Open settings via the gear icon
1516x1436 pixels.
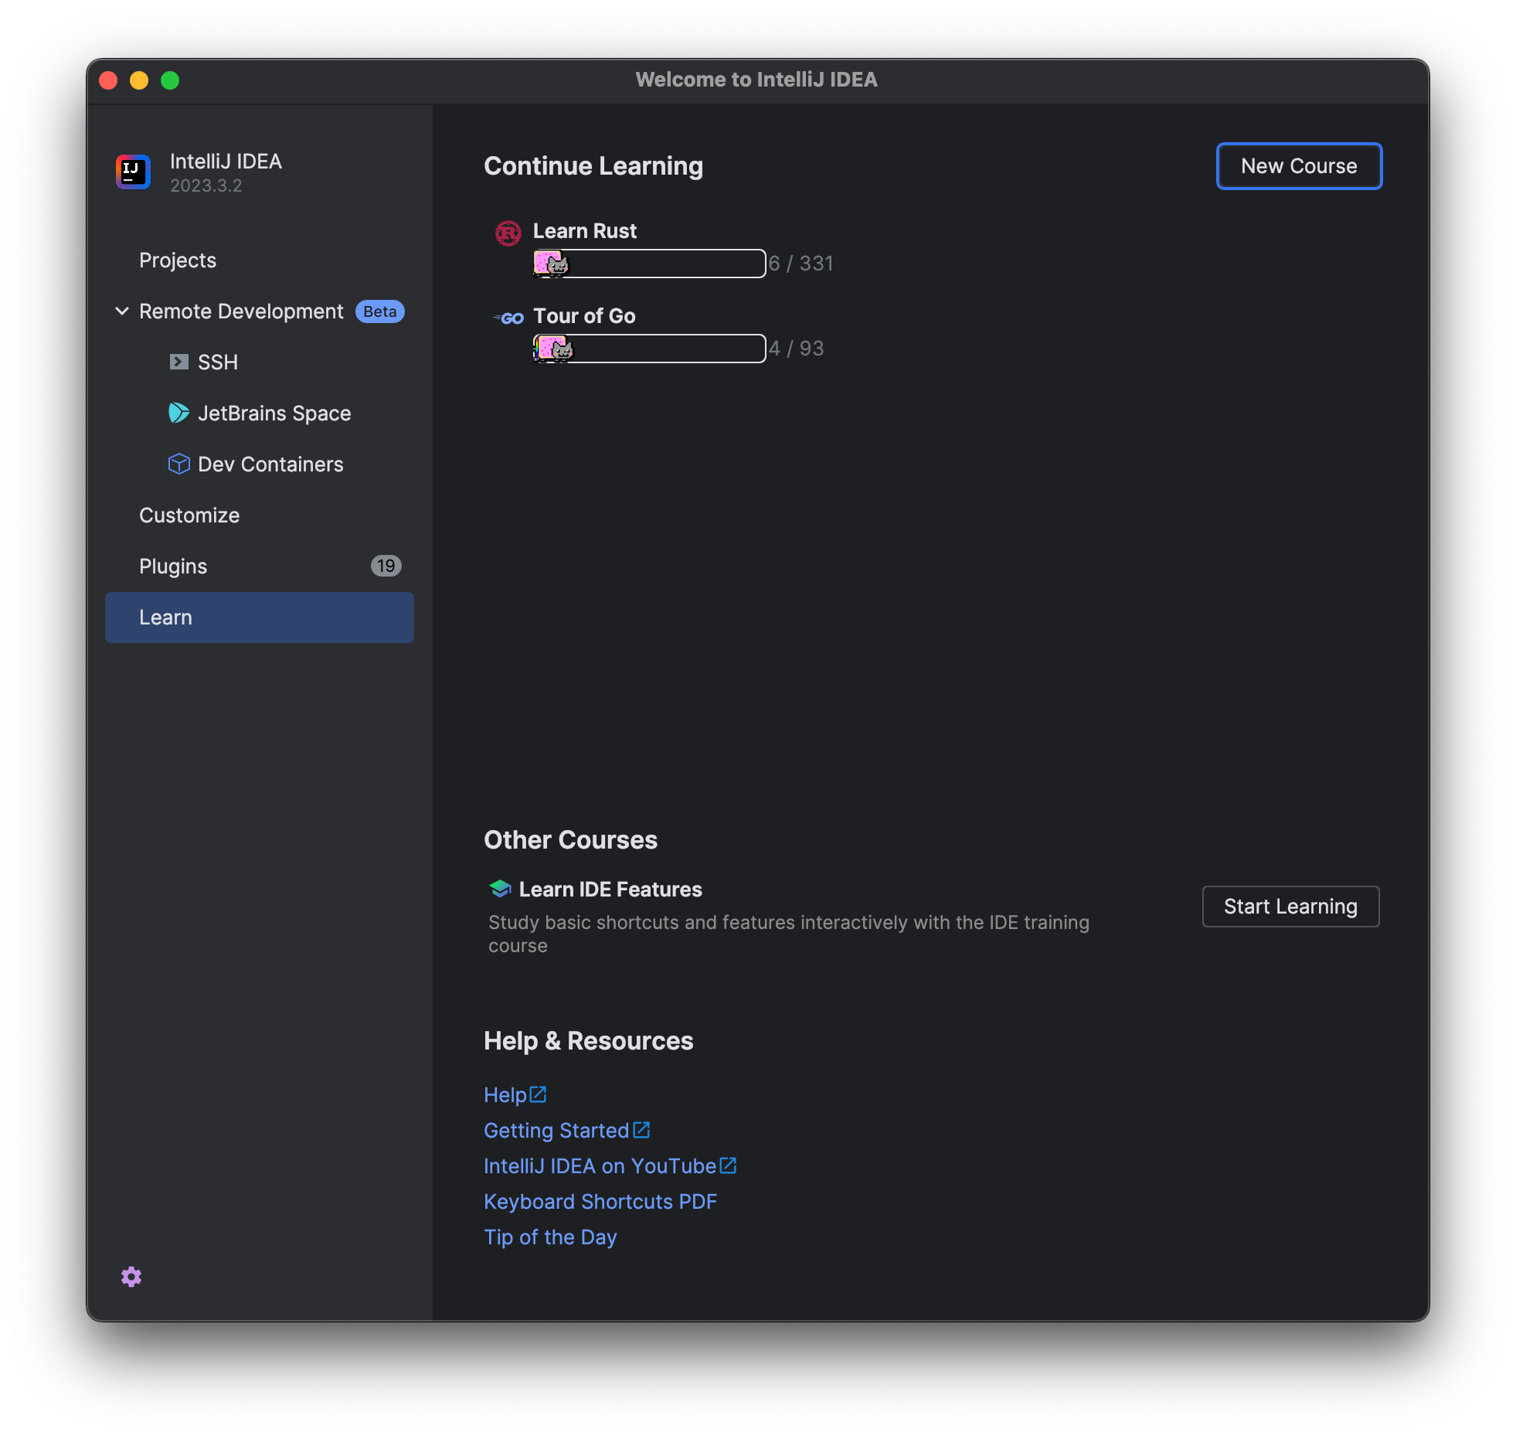pyautogui.click(x=131, y=1277)
